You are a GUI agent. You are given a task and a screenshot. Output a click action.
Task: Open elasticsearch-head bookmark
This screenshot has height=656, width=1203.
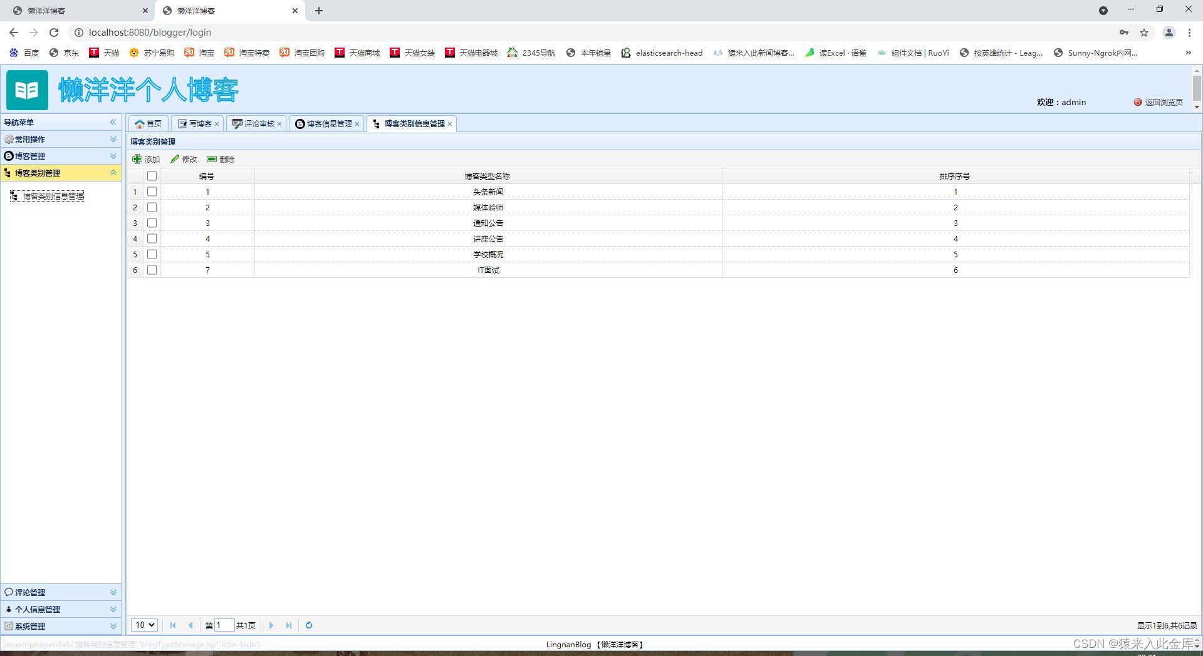click(x=662, y=53)
